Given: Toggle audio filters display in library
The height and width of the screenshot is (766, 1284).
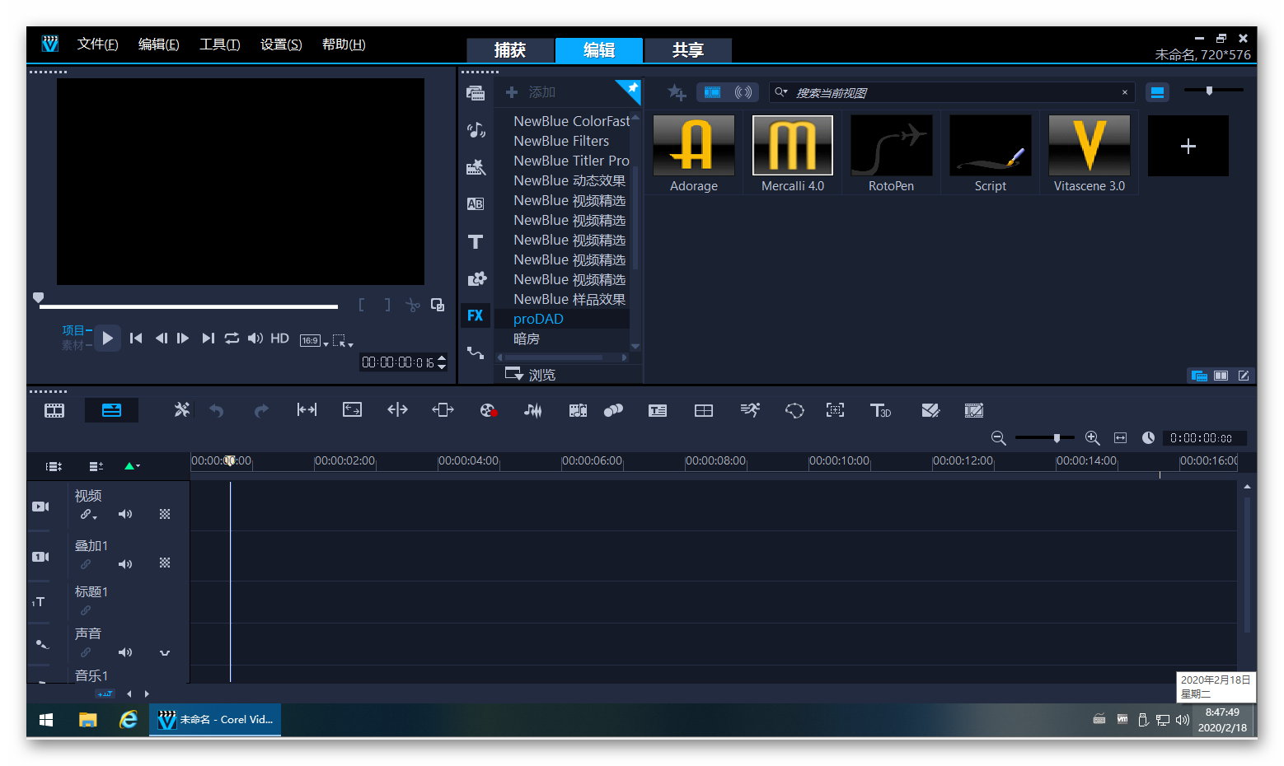Looking at the screenshot, I should tap(743, 92).
